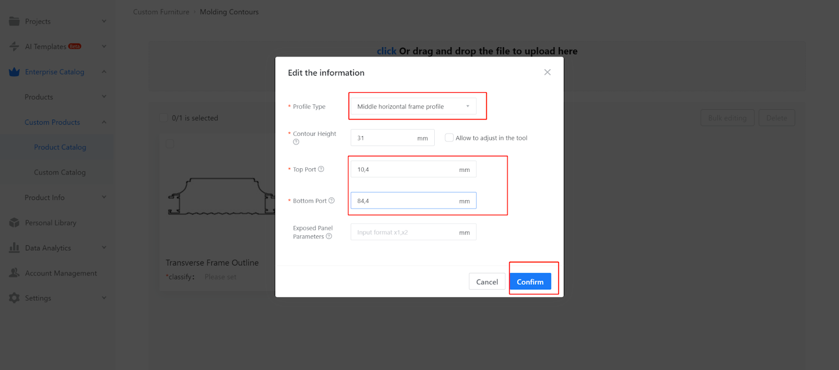
Task: Click the Data Analytics bar chart icon
Action: tap(14, 247)
